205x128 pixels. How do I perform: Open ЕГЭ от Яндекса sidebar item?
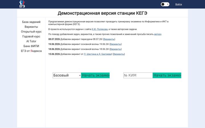(x=31, y=51)
